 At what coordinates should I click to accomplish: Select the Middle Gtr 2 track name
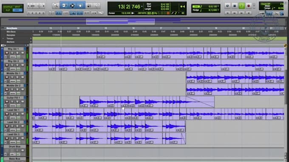(13, 85)
